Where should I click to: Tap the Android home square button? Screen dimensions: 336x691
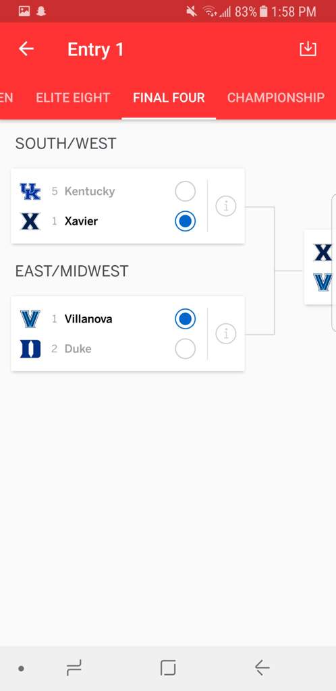point(168,669)
